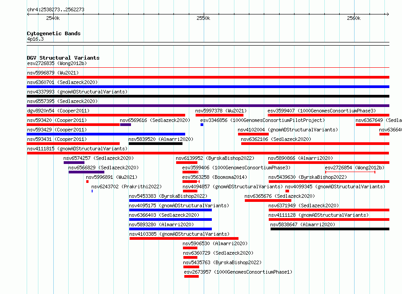Click the 4p16.3 cytogenetic band label
This screenshot has width=402, height=294.
35,39
